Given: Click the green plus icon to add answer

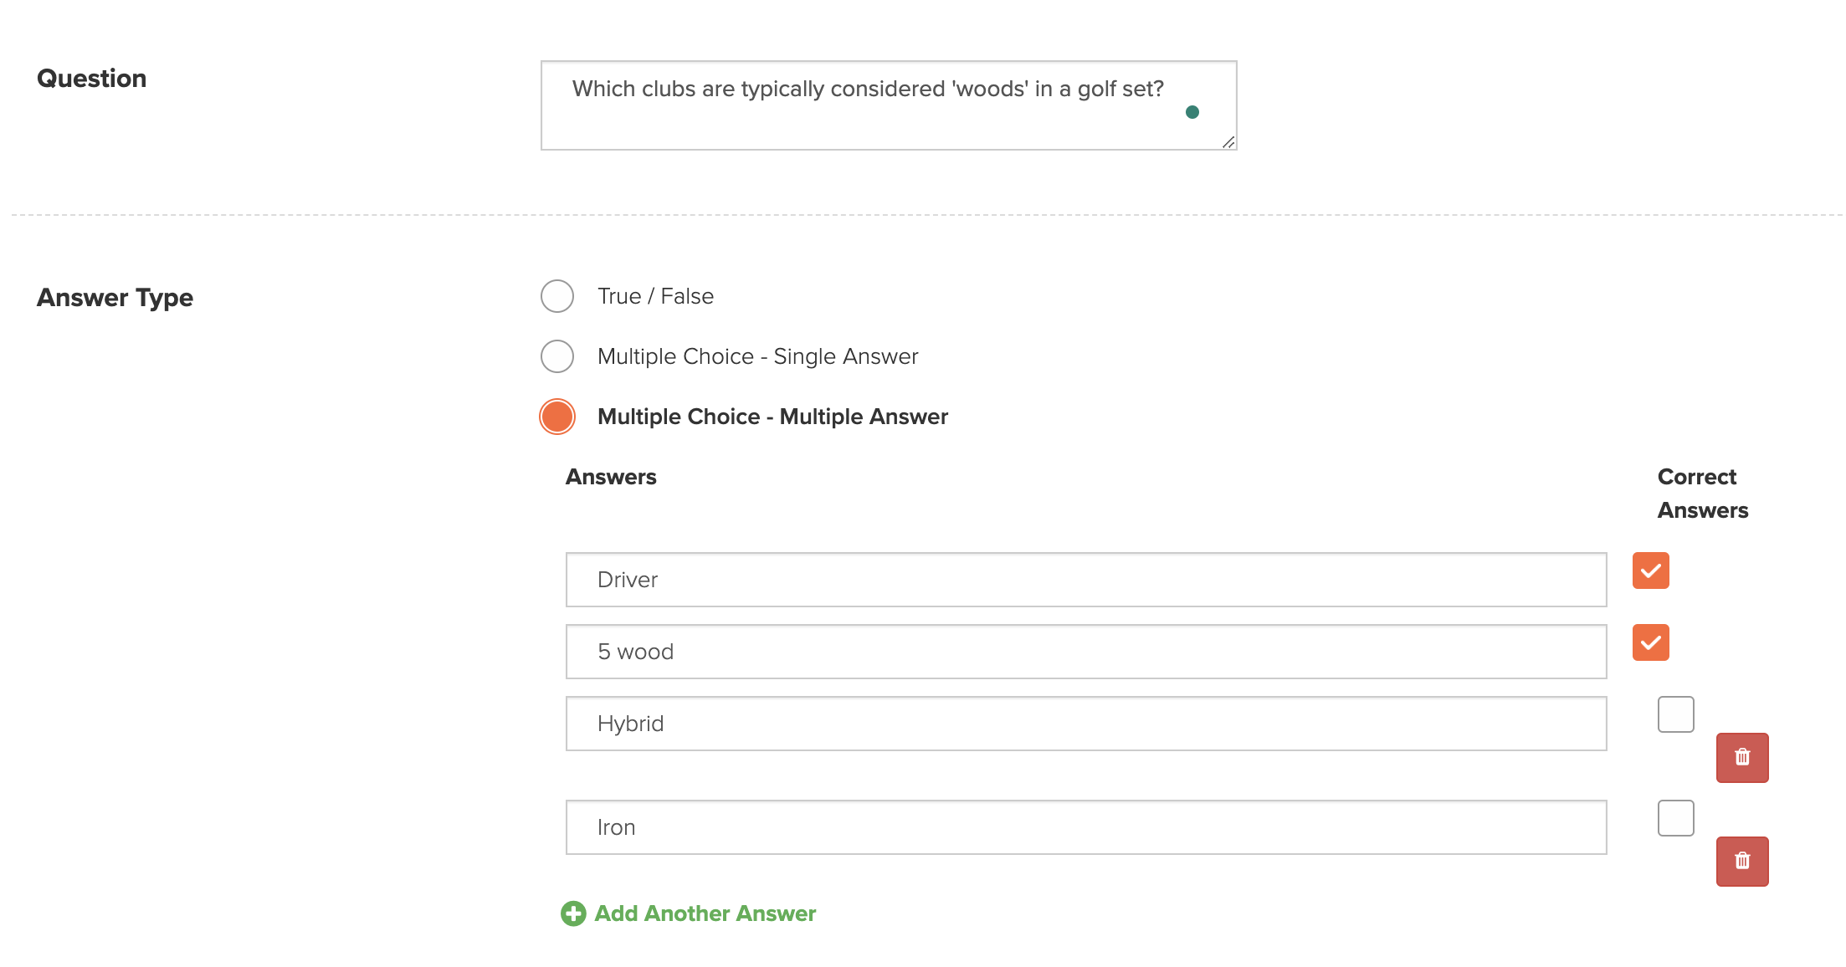Looking at the screenshot, I should point(573,913).
